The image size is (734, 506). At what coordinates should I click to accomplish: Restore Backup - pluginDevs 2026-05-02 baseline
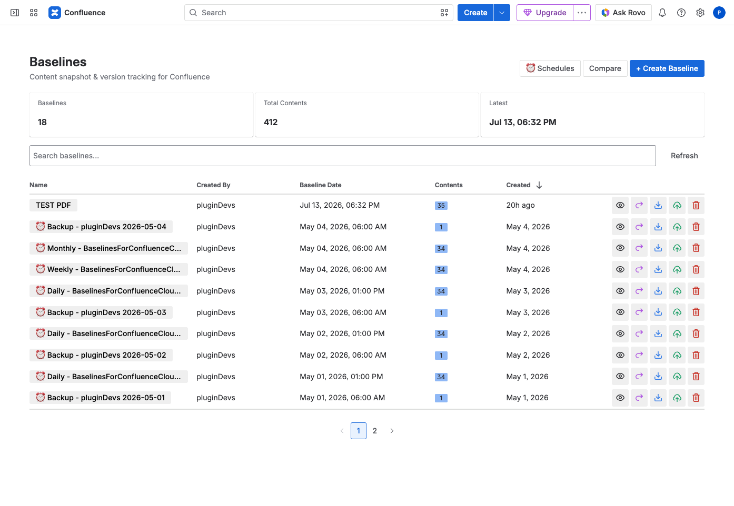point(677,355)
